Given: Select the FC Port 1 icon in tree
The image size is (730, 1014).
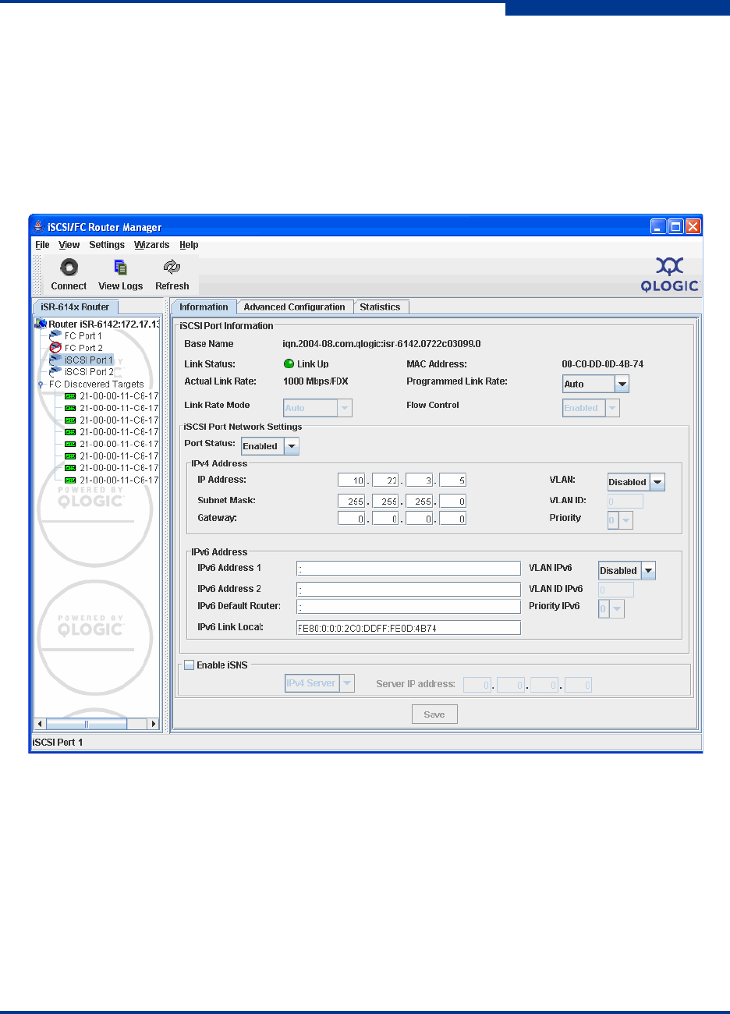Looking at the screenshot, I should click(55, 335).
